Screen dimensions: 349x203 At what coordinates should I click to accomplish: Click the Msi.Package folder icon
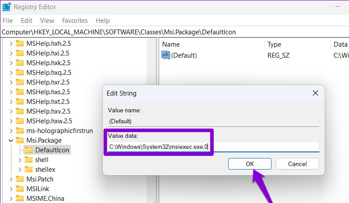click(x=20, y=140)
